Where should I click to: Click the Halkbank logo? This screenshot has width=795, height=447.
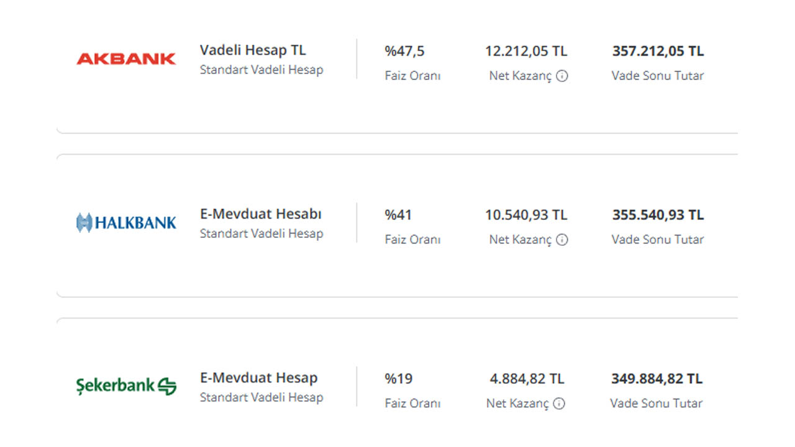coord(126,222)
